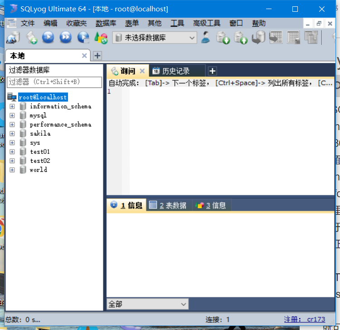The width and height of the screenshot is (340, 330).
Task: Click the 连接: 1 status text
Action: tap(218, 320)
